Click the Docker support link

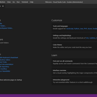click(95, 29)
